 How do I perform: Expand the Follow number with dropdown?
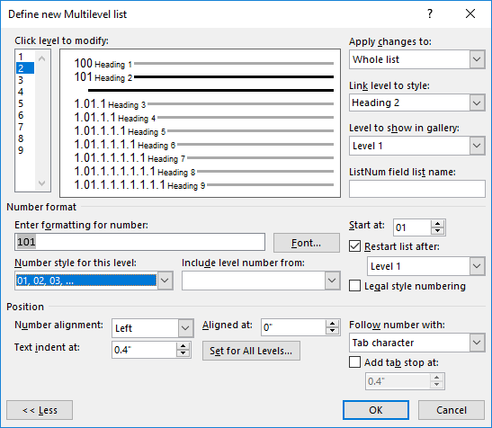477,343
